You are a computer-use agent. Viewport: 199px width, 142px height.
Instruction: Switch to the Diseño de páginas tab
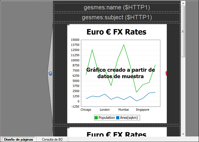[x=18, y=140]
